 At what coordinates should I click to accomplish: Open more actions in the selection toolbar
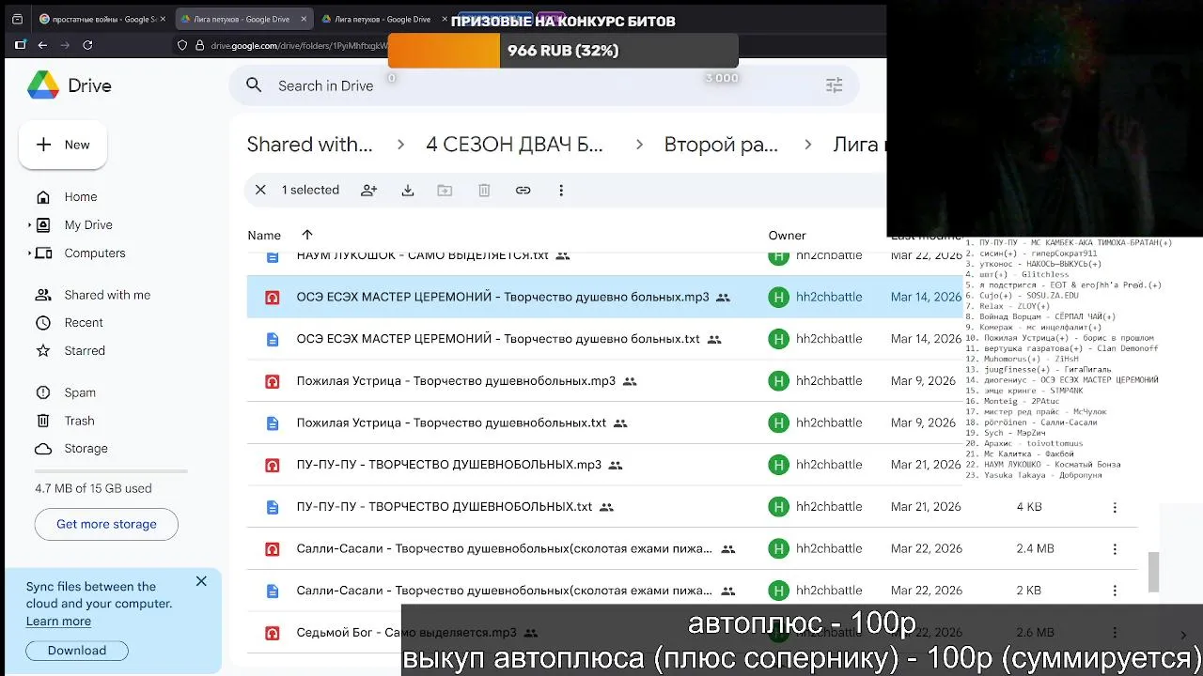[561, 190]
